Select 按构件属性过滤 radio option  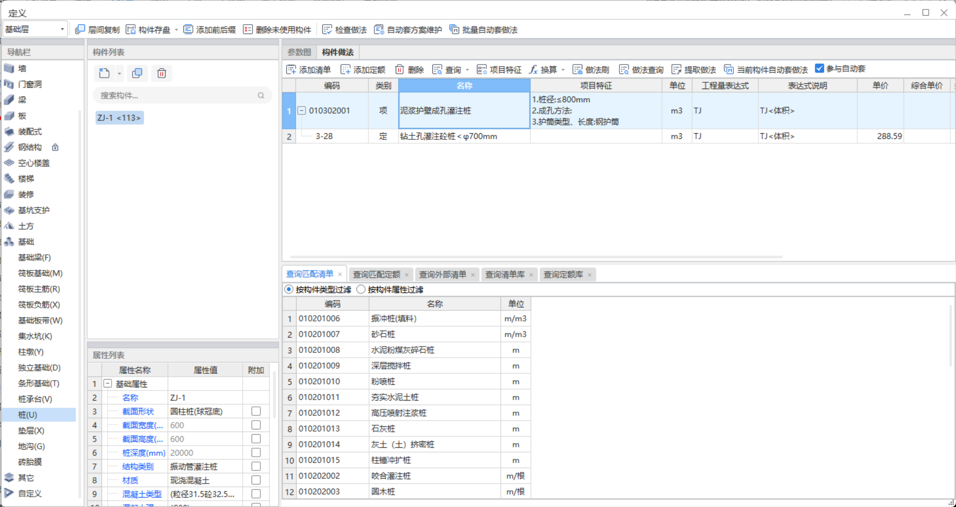[361, 289]
